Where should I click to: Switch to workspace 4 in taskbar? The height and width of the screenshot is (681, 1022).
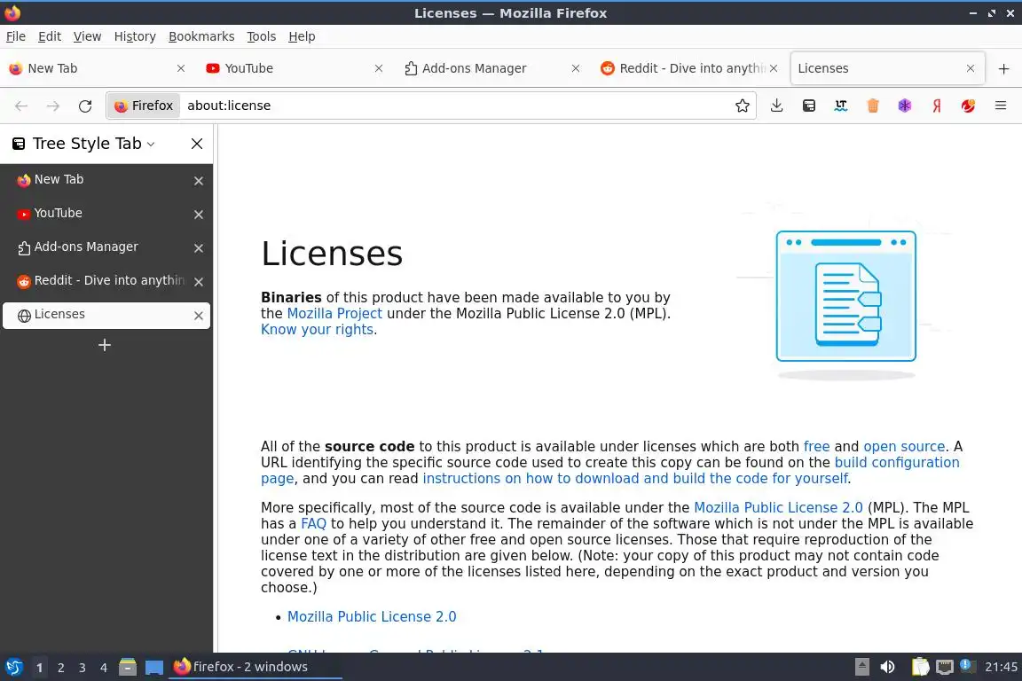coord(104,668)
